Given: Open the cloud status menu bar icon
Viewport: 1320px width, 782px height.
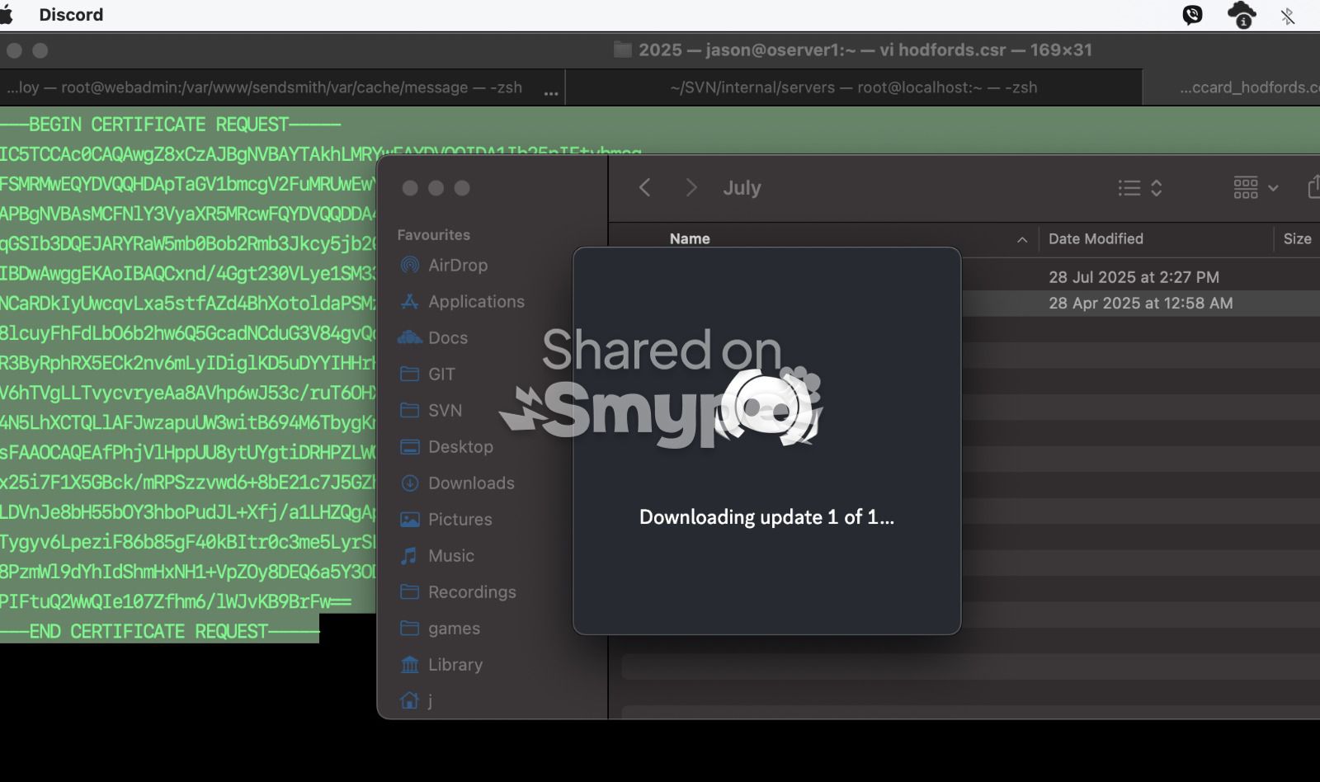Looking at the screenshot, I should pyautogui.click(x=1242, y=15).
